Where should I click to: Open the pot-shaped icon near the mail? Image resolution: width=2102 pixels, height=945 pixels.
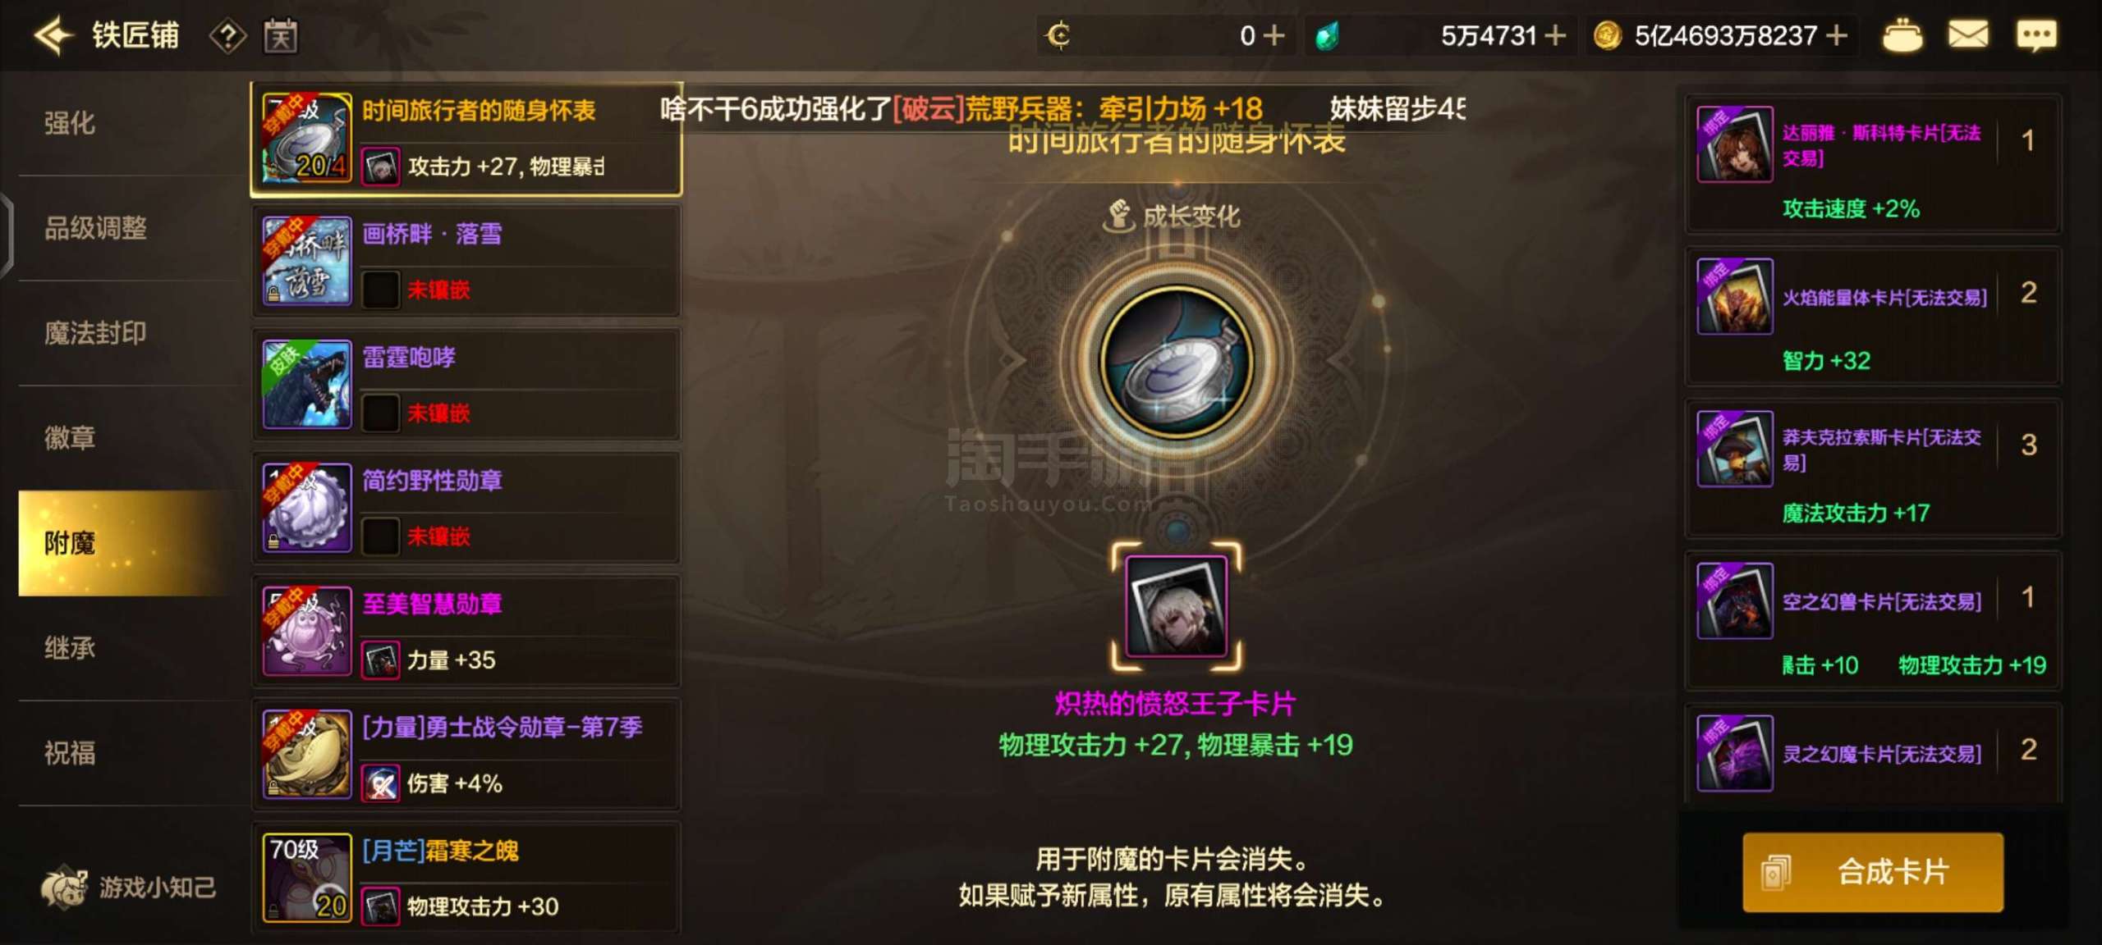(x=1902, y=35)
